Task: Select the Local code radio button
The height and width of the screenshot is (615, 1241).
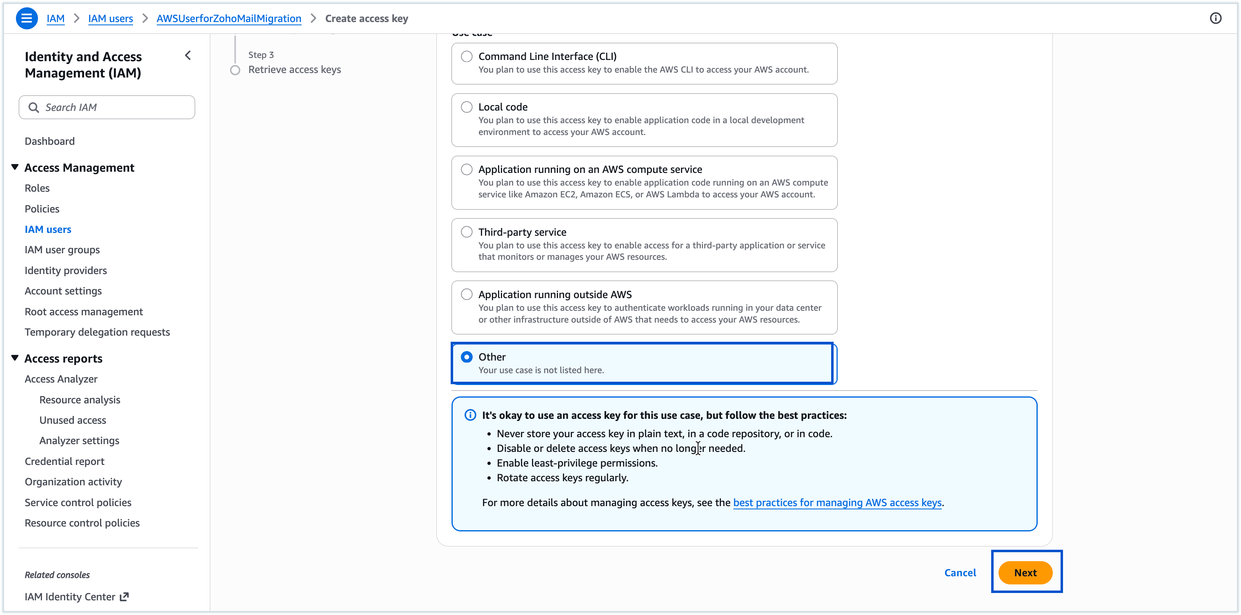Action: click(466, 107)
